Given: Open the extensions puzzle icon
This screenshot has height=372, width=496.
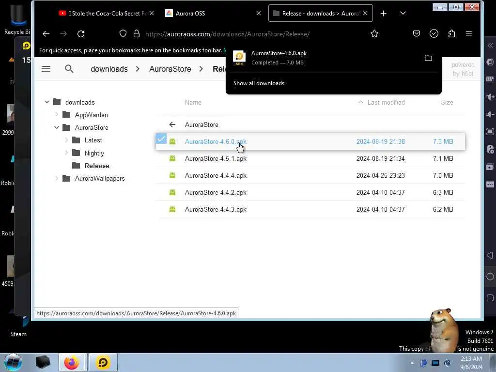Looking at the screenshot, I should 452,33.
